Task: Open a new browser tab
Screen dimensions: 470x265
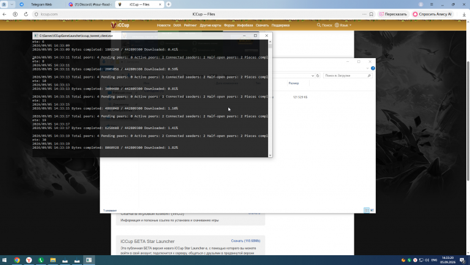Action: [x=168, y=4]
